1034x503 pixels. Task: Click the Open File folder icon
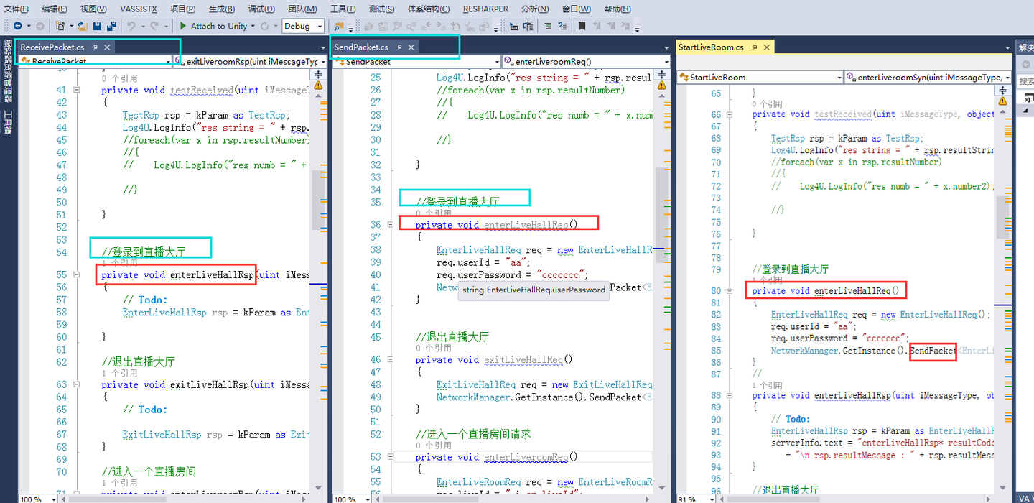pos(82,26)
